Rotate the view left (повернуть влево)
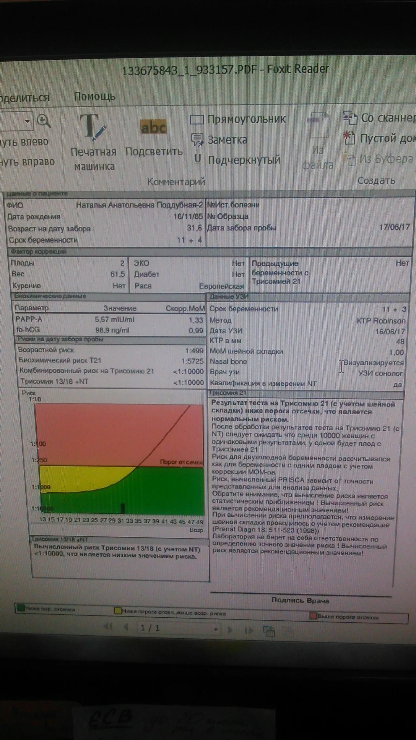The height and width of the screenshot is (740, 416). [x=24, y=142]
